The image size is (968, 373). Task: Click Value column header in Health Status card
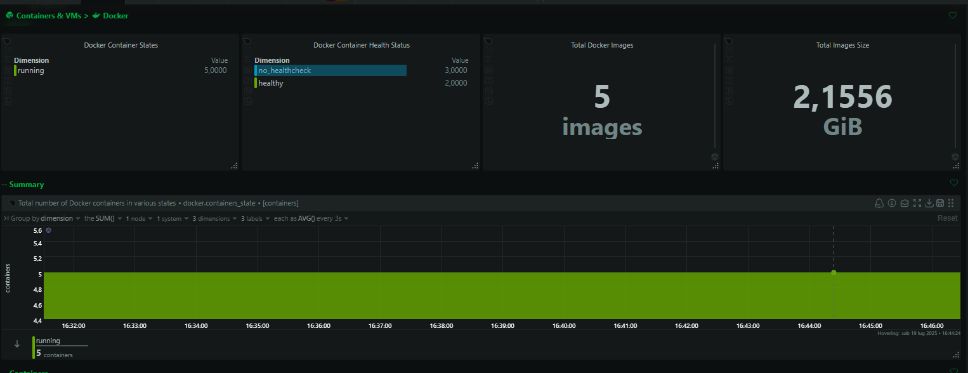pos(460,60)
